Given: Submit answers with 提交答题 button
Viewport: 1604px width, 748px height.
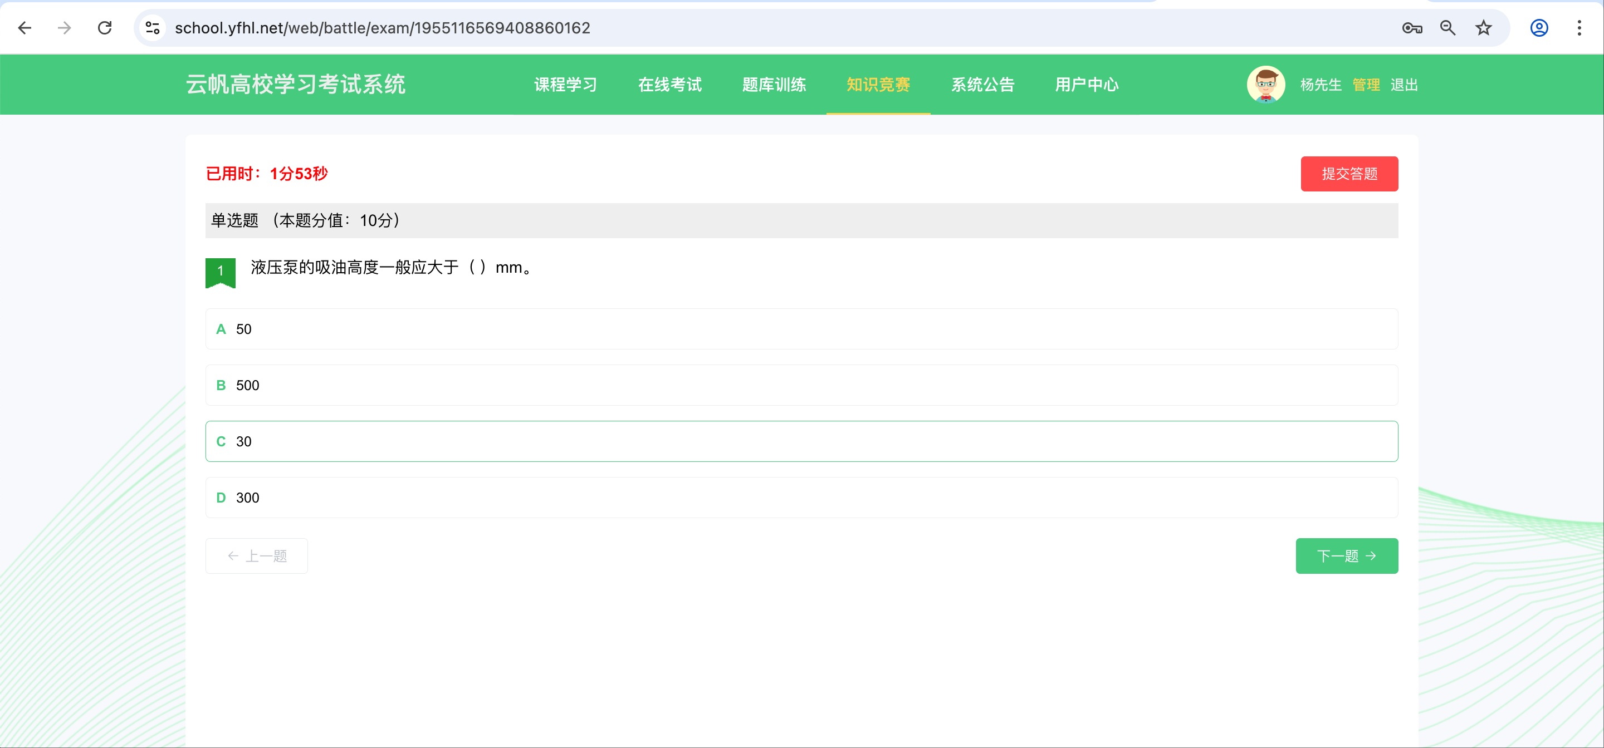Looking at the screenshot, I should click(x=1349, y=174).
